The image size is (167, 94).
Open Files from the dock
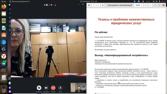pos(4,14)
